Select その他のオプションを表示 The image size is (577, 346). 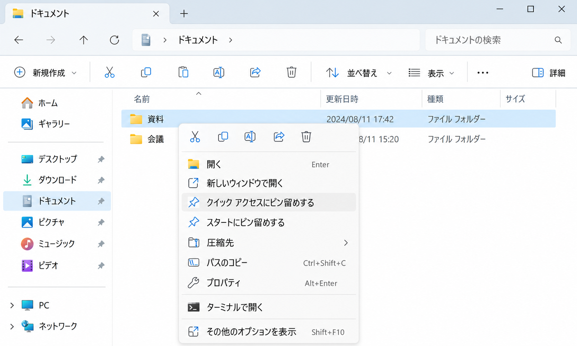point(269,332)
